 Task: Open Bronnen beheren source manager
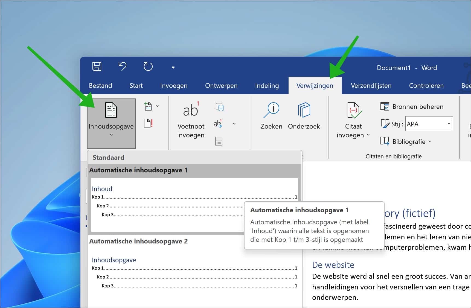[412, 106]
